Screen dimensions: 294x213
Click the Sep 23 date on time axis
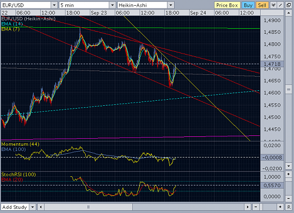point(99,13)
